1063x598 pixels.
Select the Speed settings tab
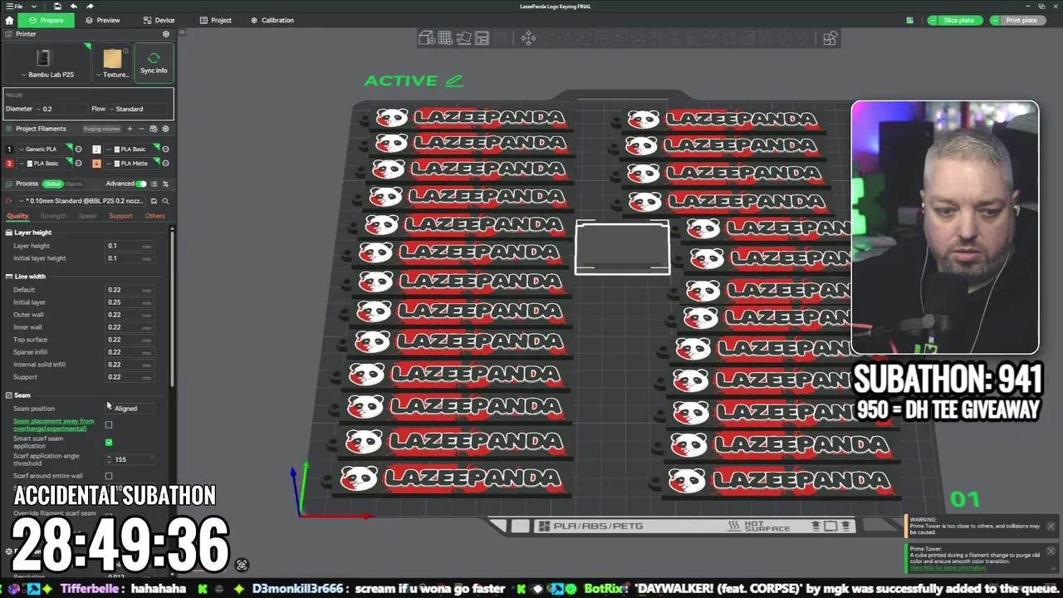pyautogui.click(x=87, y=216)
